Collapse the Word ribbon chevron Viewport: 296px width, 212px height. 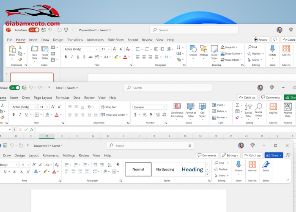[288, 180]
